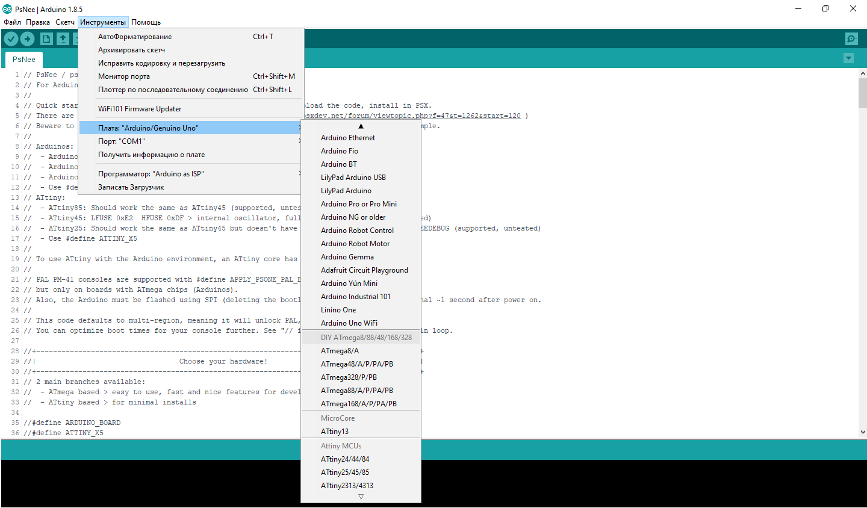Open the tab options dropdown arrow
The width and height of the screenshot is (867, 508).
pos(848,58)
